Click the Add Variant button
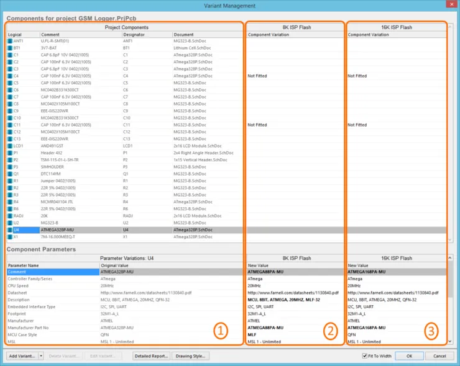 (x=22, y=356)
